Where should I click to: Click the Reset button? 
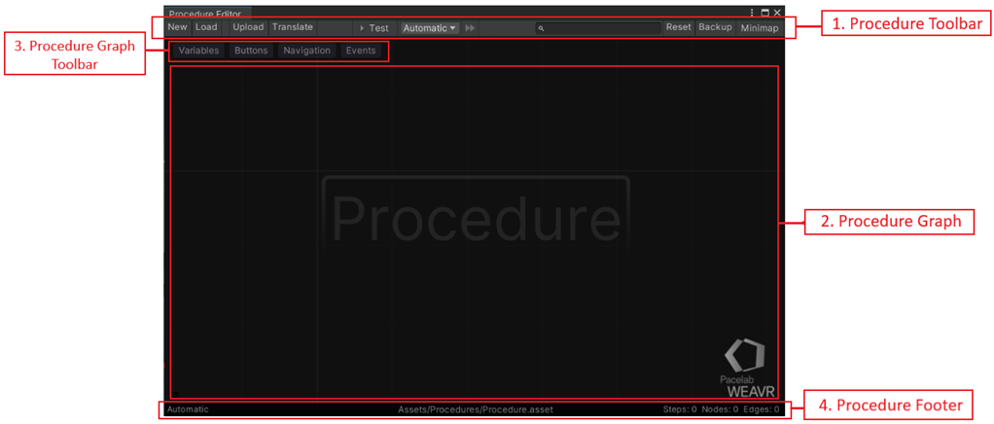coord(678,28)
